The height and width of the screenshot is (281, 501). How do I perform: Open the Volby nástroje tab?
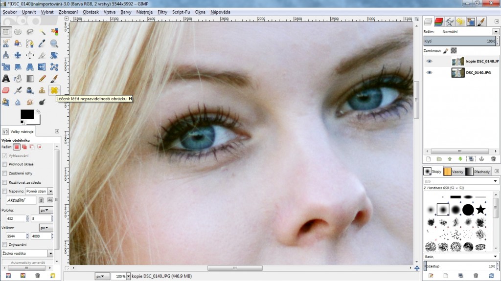18,131
